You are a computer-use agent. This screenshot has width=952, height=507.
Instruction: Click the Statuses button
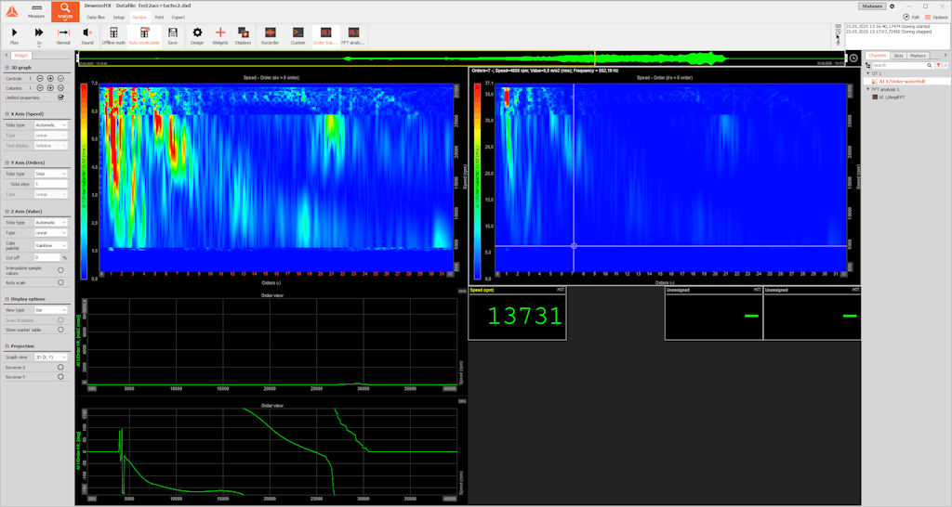[871, 6]
